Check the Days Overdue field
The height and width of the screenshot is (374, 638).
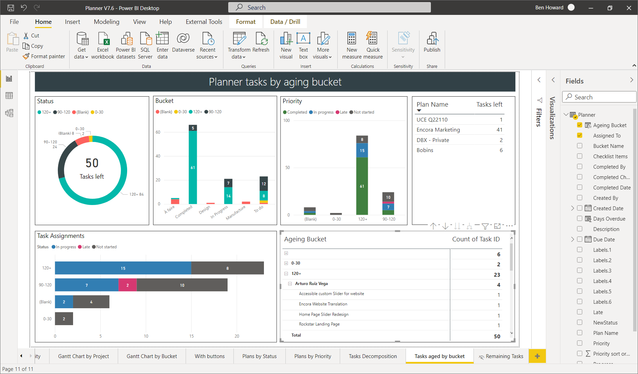[x=579, y=219]
